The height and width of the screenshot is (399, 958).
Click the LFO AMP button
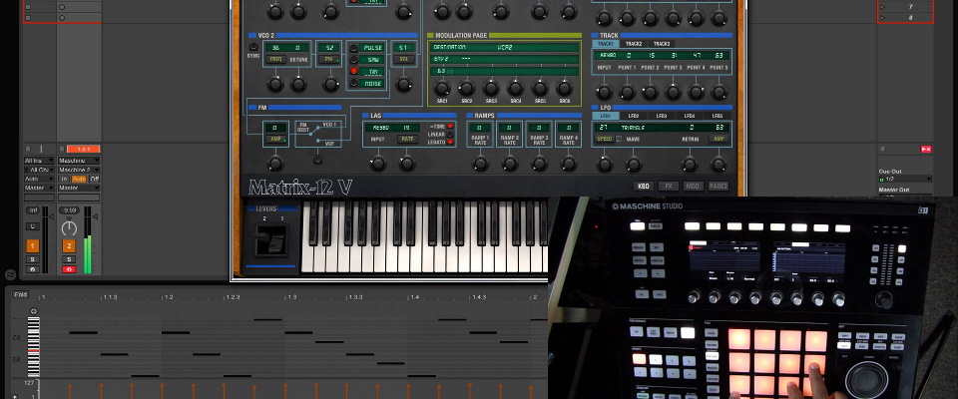pyautogui.click(x=718, y=139)
